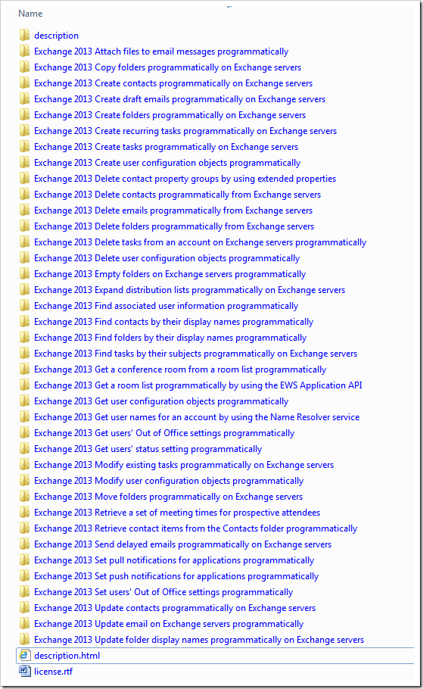This screenshot has width=423, height=689.
Task: Select 'Get user configuration objects programmatically' folder name
Action: pyautogui.click(x=161, y=401)
